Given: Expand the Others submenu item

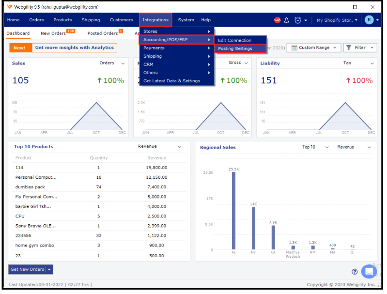Looking at the screenshot, I should pos(176,73).
